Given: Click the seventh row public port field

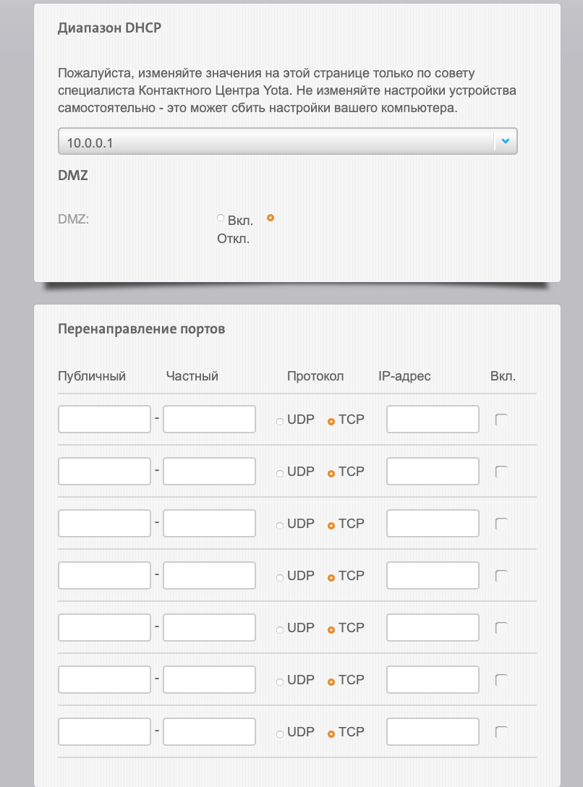Looking at the screenshot, I should [104, 732].
